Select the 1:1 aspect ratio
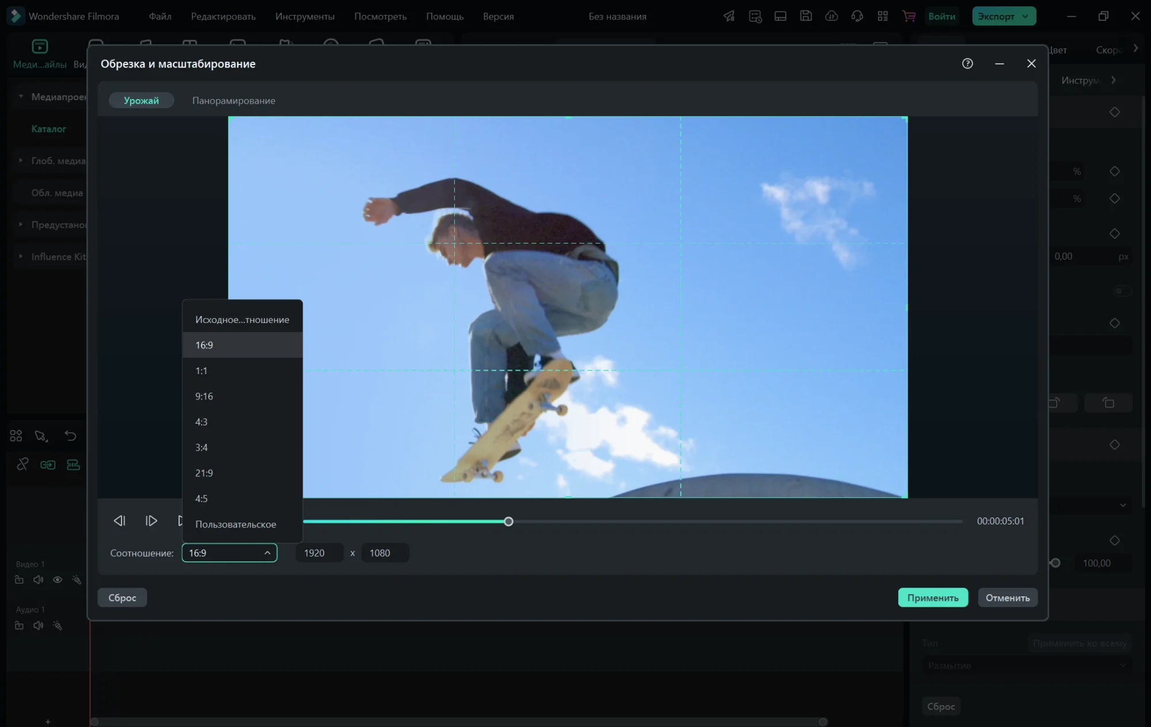Screen dimensions: 1151x727 (242, 371)
